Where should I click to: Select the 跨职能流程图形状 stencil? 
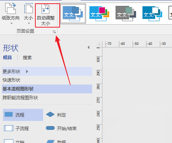pyautogui.click(x=47, y=98)
